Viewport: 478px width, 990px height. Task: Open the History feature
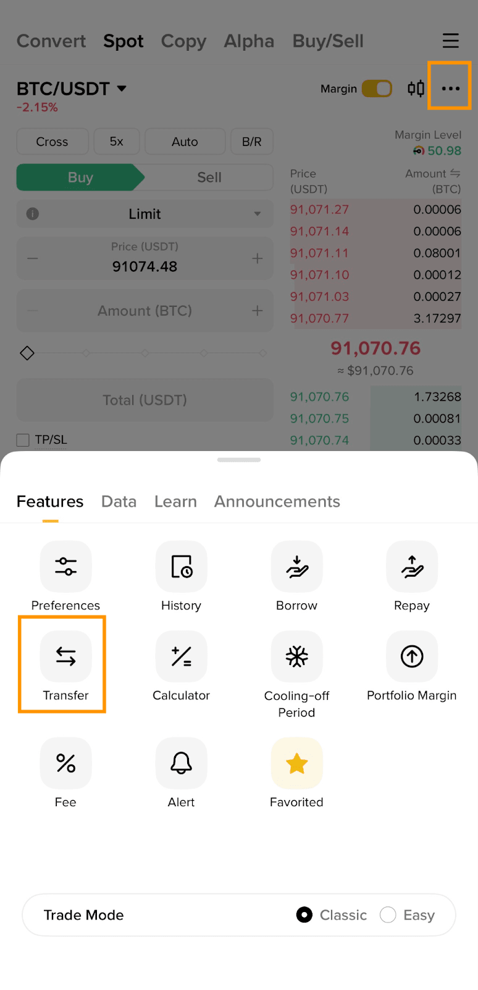point(181,567)
